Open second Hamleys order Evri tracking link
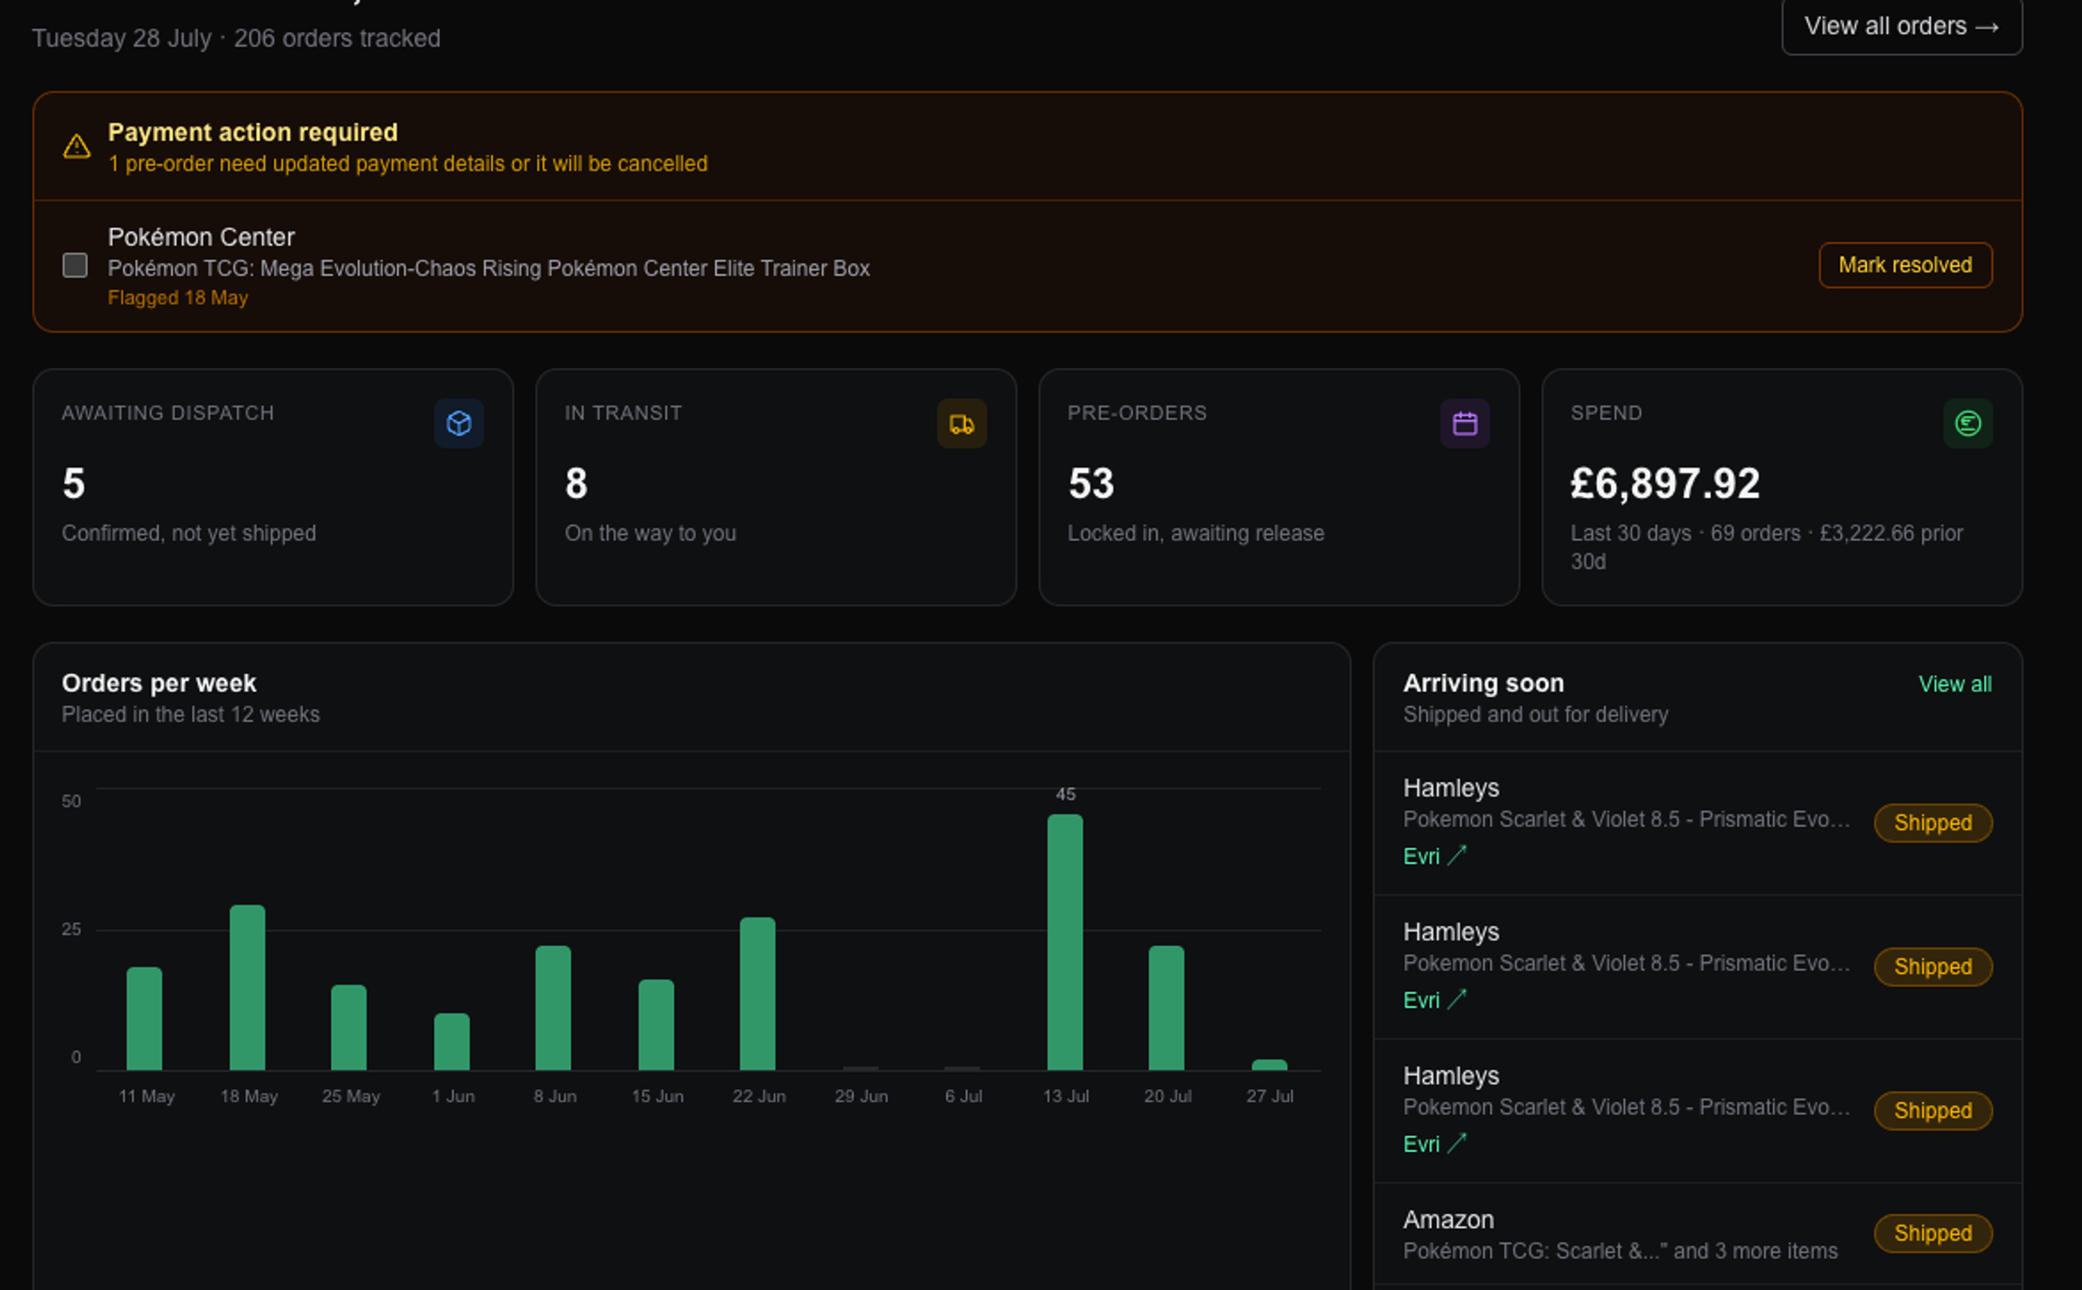Screen dimensions: 2082x1290 [1434, 1000]
